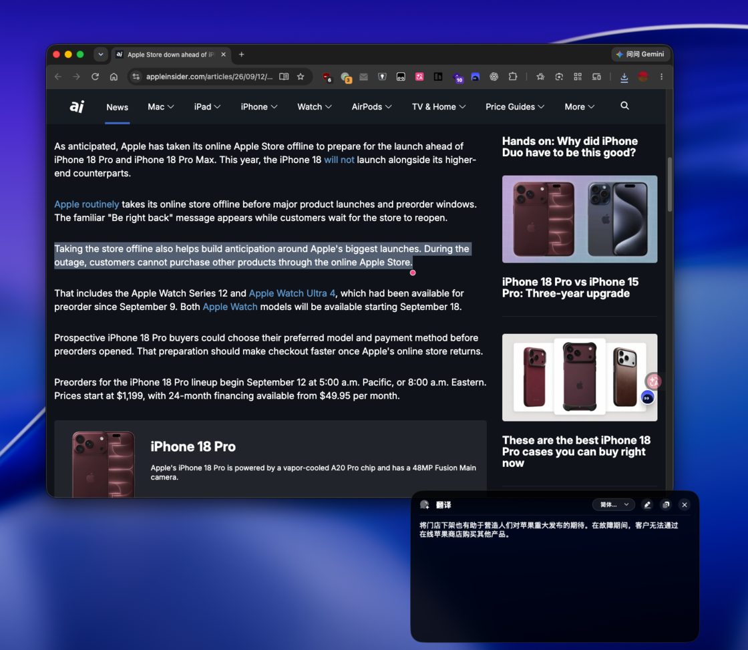
Task: Click the floating blue eyes bubble
Action: pyautogui.click(x=647, y=397)
